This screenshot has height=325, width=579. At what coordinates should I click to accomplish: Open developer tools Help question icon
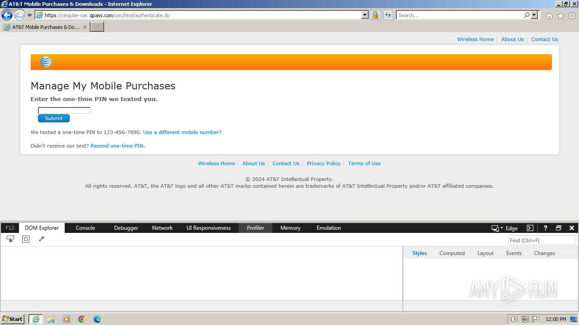(x=546, y=228)
